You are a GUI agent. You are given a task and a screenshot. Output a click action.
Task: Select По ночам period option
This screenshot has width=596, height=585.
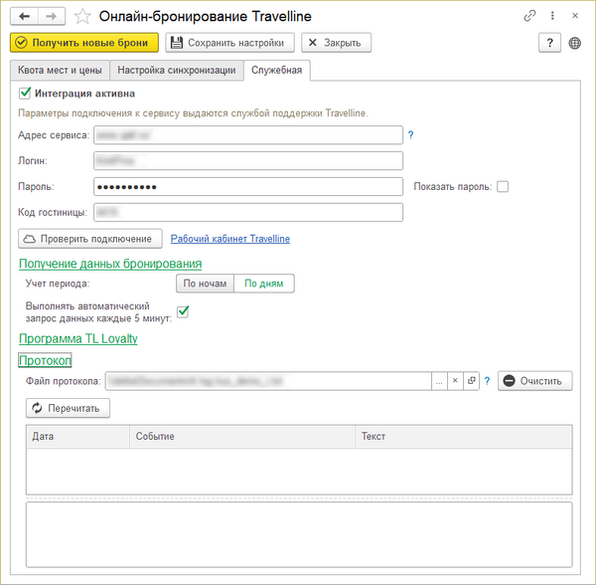click(x=205, y=284)
